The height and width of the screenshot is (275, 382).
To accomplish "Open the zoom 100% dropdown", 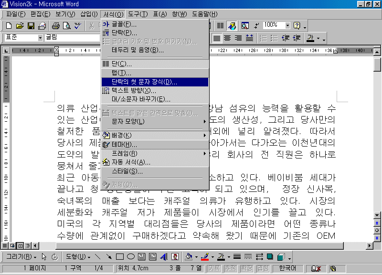I will point(288,25).
